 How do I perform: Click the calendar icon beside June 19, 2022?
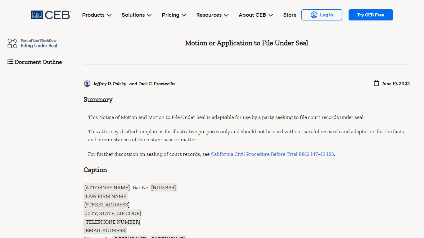[x=377, y=83]
